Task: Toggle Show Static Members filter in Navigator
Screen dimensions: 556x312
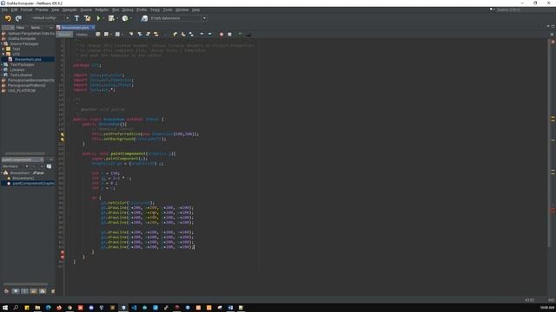Action: click(24, 291)
